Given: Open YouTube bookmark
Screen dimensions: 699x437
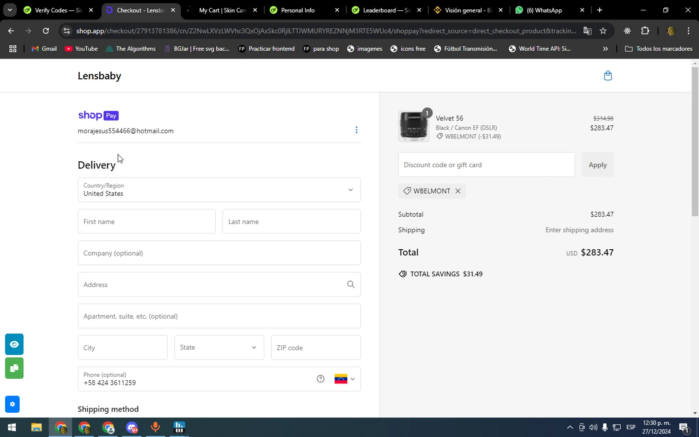Looking at the screenshot, I should [x=82, y=48].
